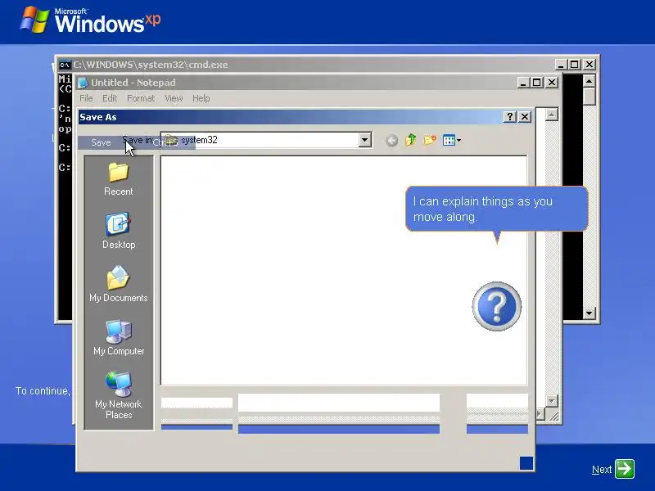Open Notepad's Format menu
The height and width of the screenshot is (491, 655).
pos(141,98)
